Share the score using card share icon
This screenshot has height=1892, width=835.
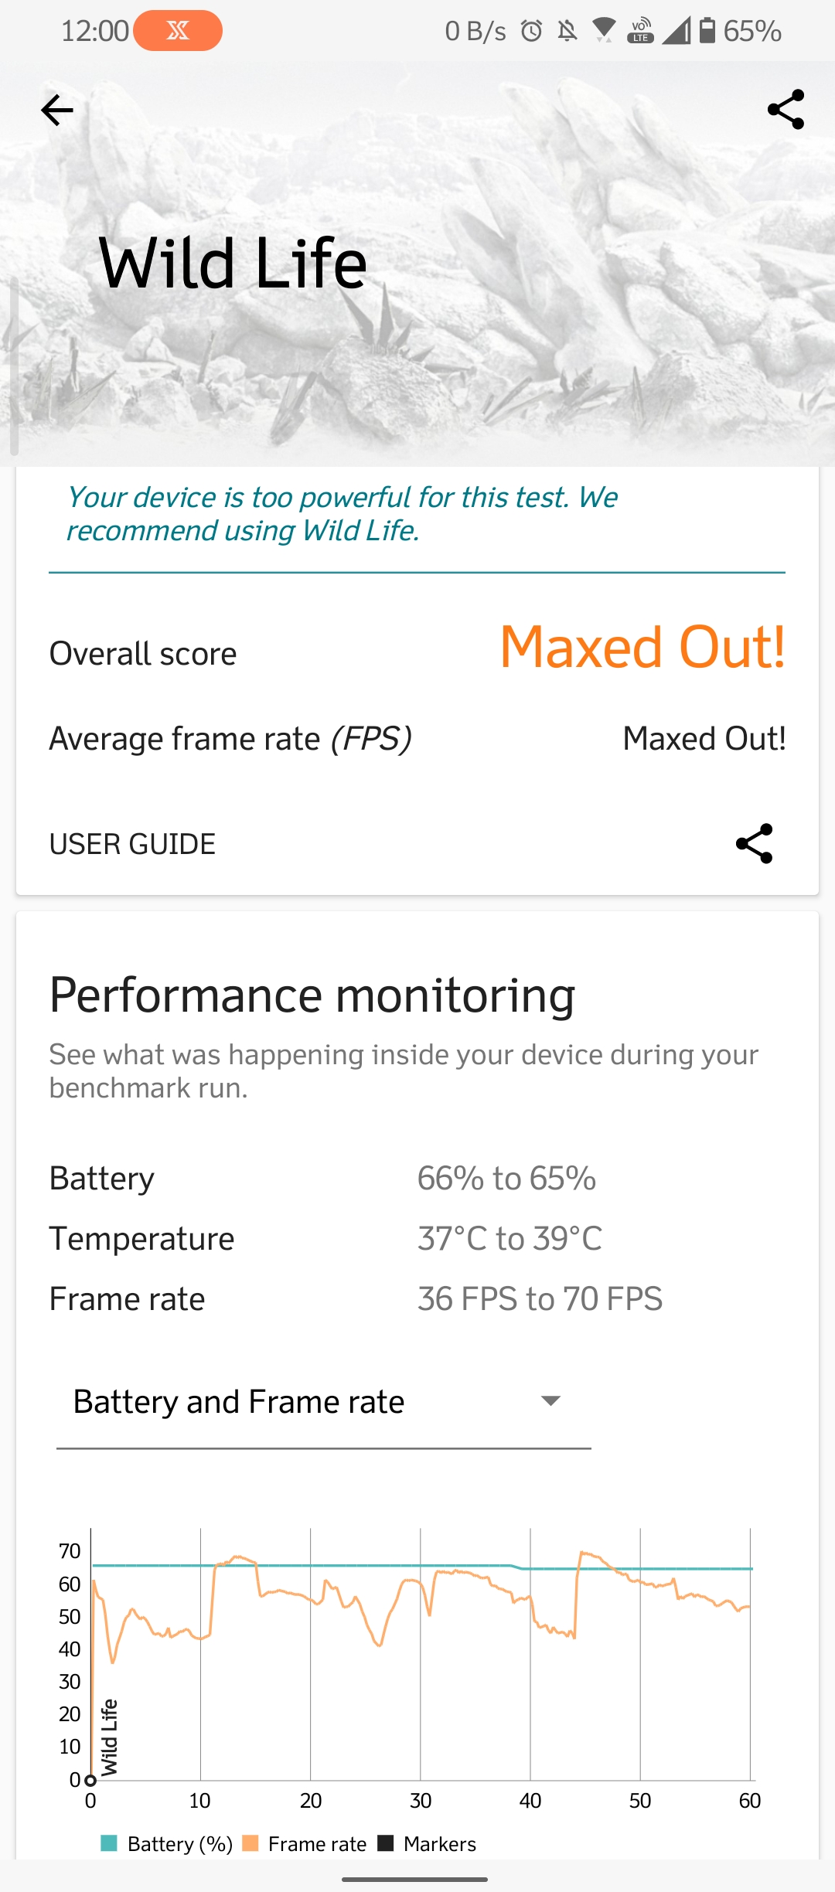tap(754, 843)
